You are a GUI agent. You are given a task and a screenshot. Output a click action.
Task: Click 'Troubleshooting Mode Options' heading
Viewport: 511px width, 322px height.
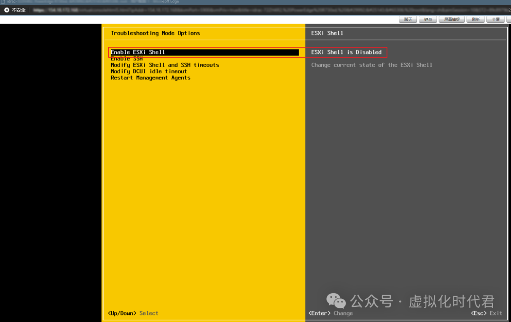pyautogui.click(x=156, y=33)
